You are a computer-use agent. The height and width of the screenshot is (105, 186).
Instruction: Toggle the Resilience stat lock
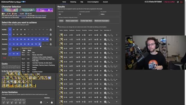tap(51, 34)
